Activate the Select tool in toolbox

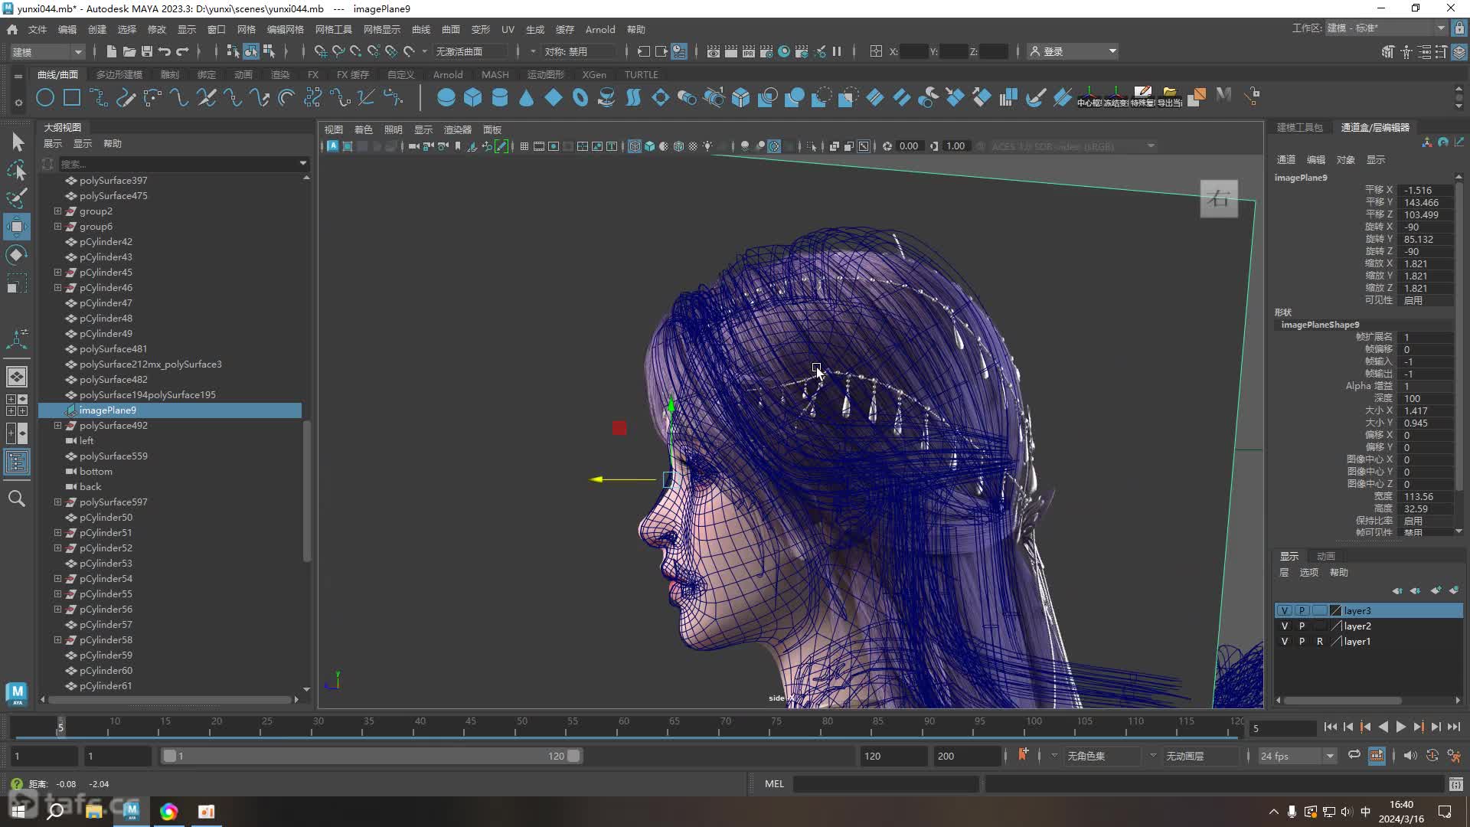pos(17,142)
